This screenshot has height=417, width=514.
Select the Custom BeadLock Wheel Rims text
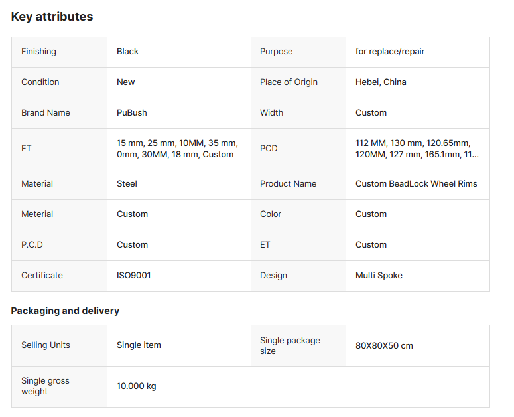[x=416, y=184]
